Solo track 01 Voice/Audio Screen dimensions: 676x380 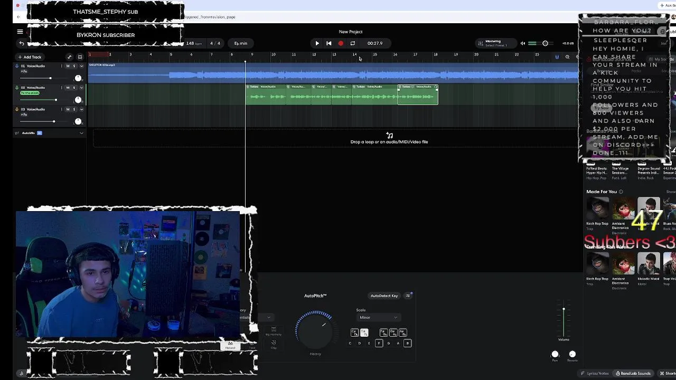(x=74, y=66)
